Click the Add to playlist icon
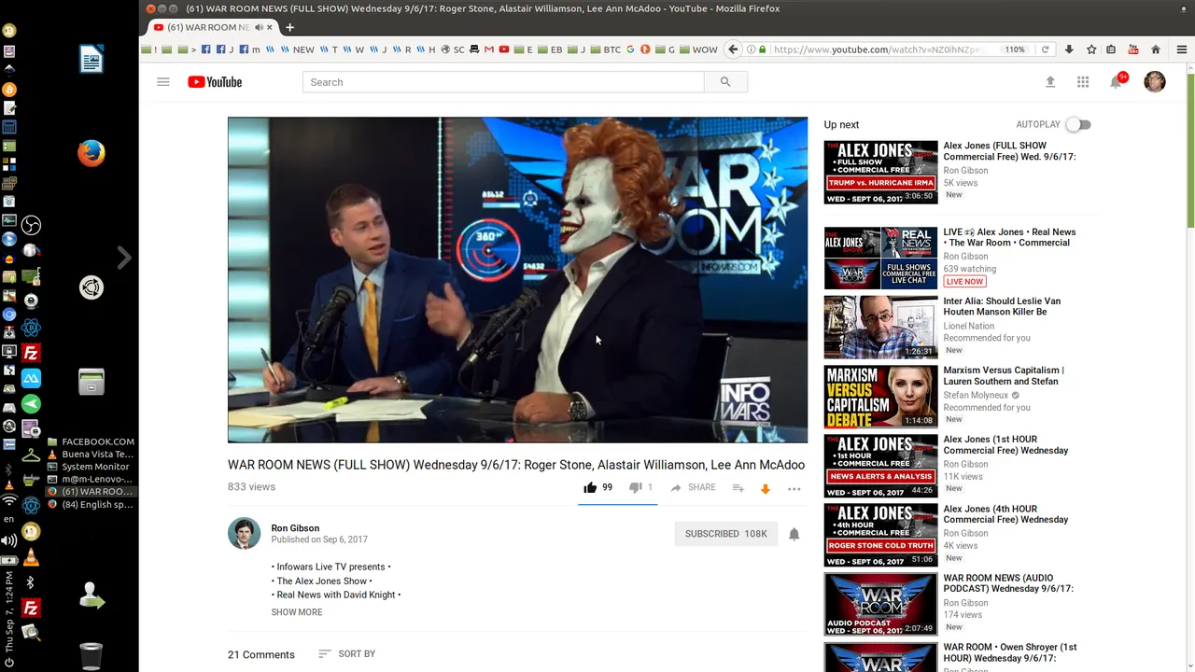Screen dimensions: 1195x672 click(x=738, y=487)
